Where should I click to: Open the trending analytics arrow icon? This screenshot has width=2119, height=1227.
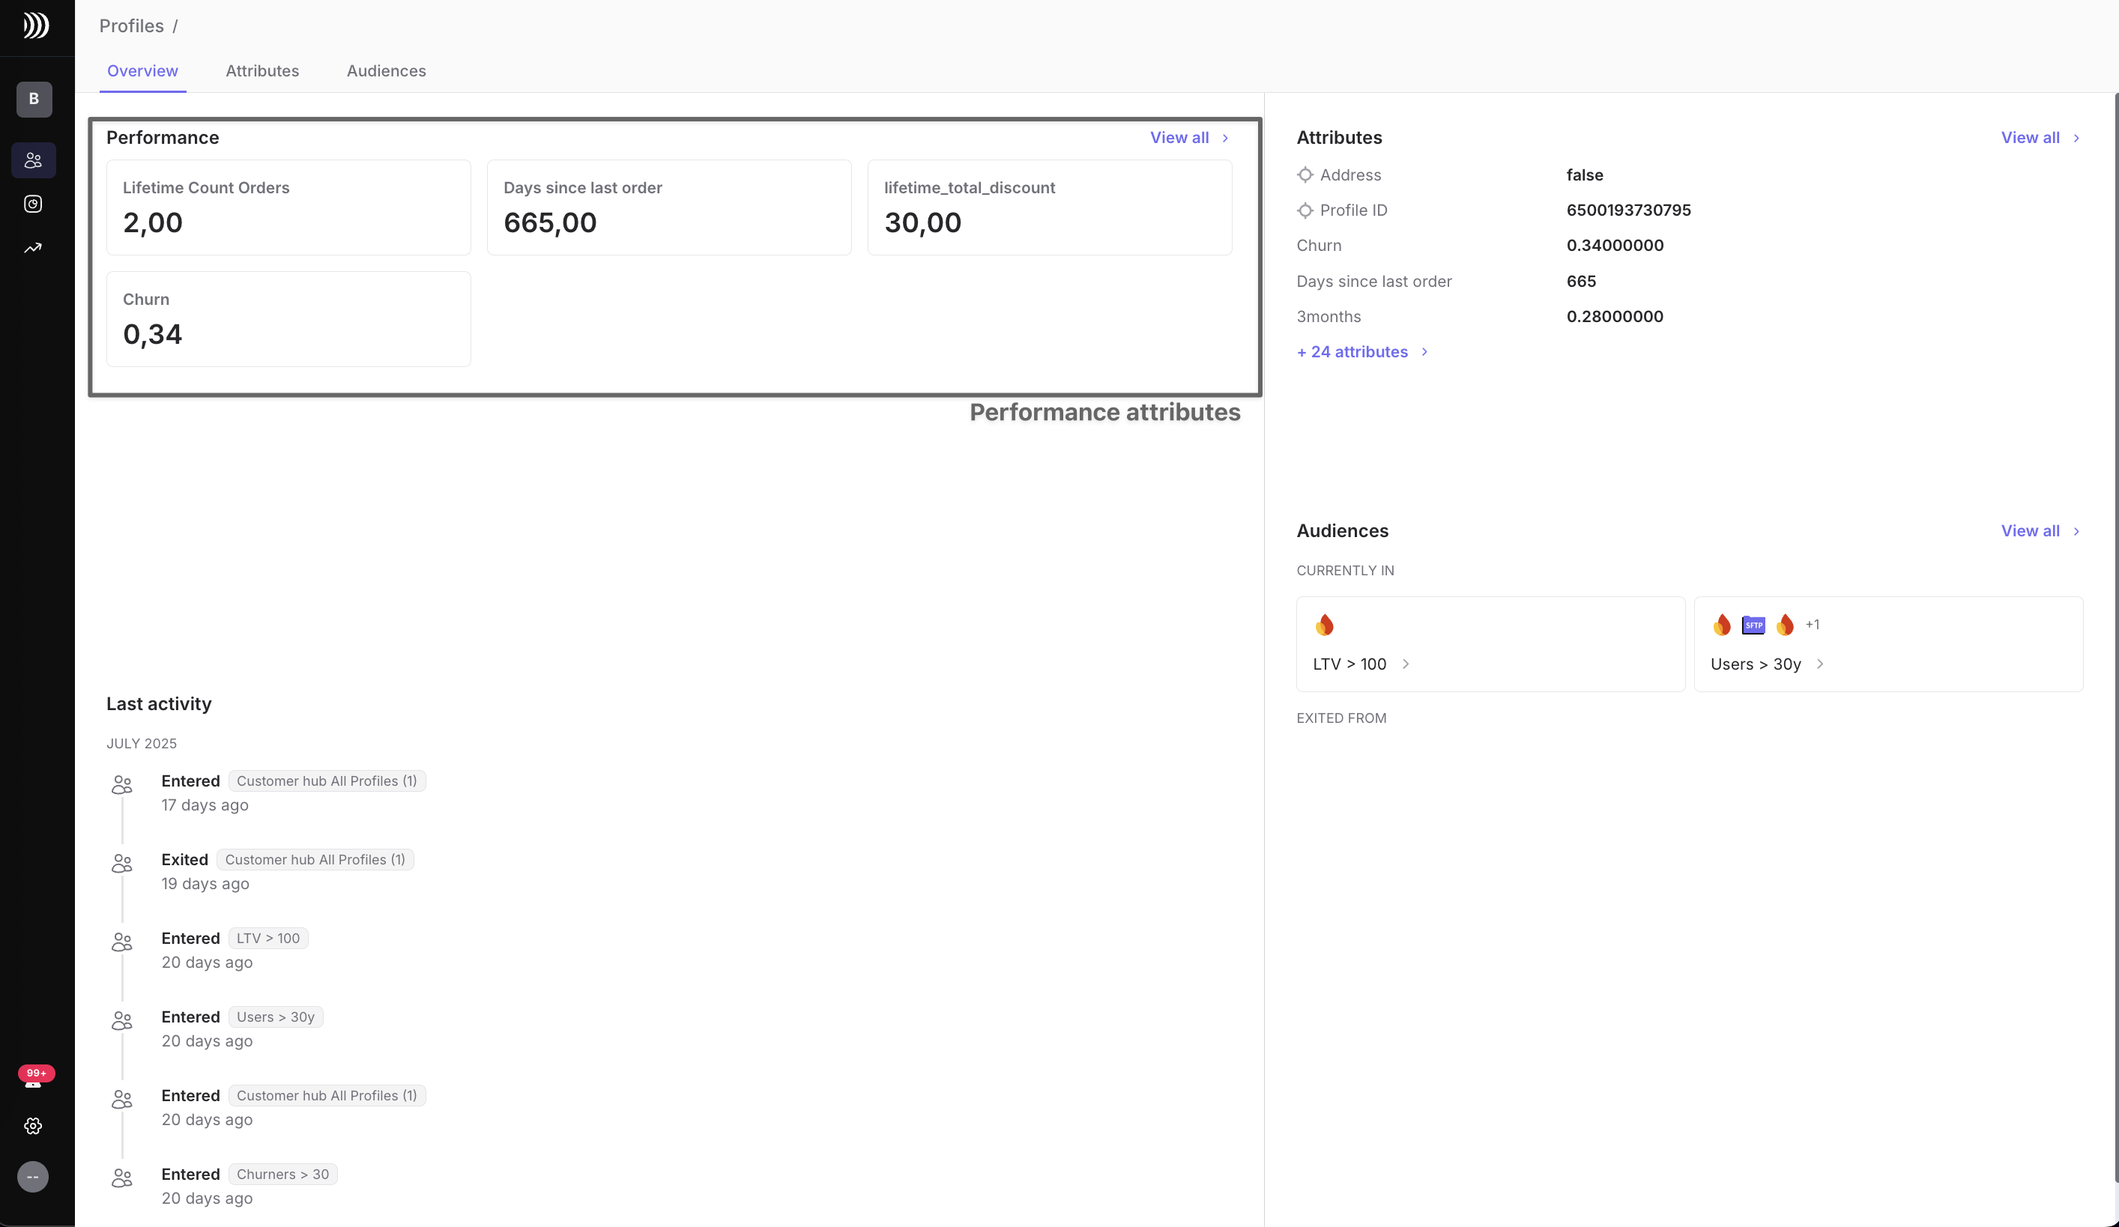(34, 248)
